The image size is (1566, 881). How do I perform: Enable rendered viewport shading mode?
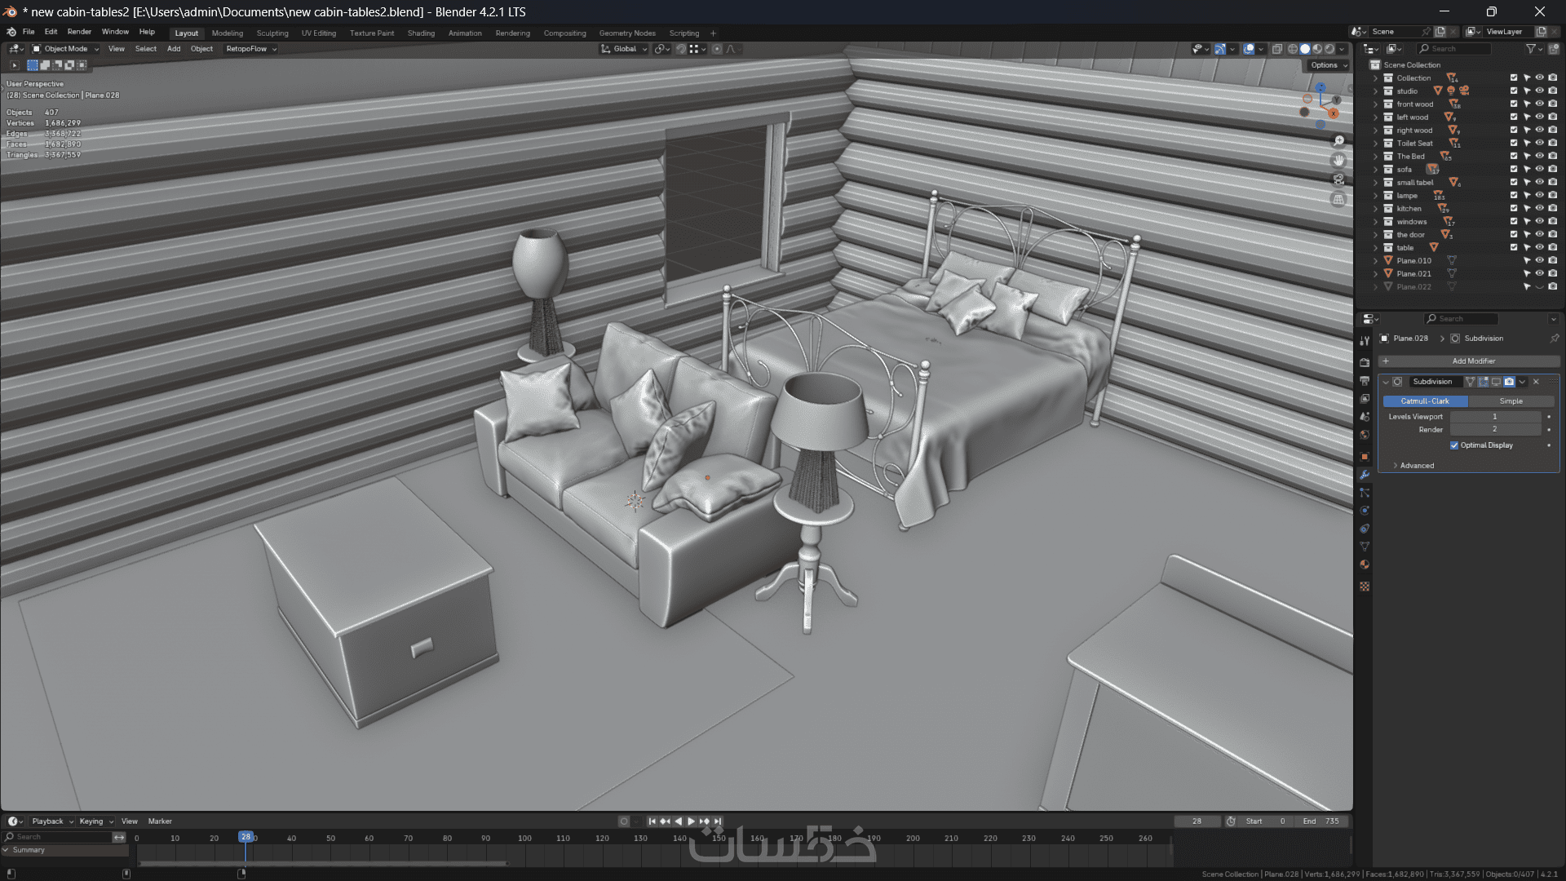tap(1329, 49)
